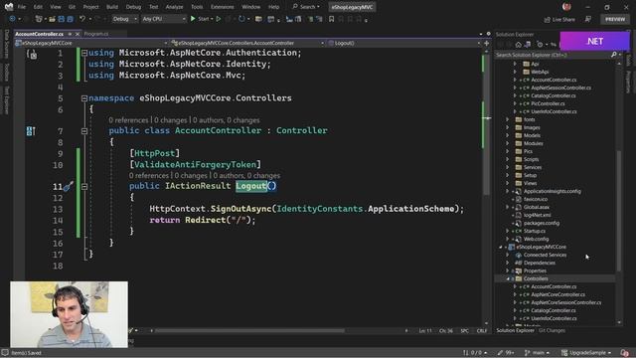Expand the Models folder in Solution Explorer
This screenshot has height=358, width=636.
pos(508,135)
